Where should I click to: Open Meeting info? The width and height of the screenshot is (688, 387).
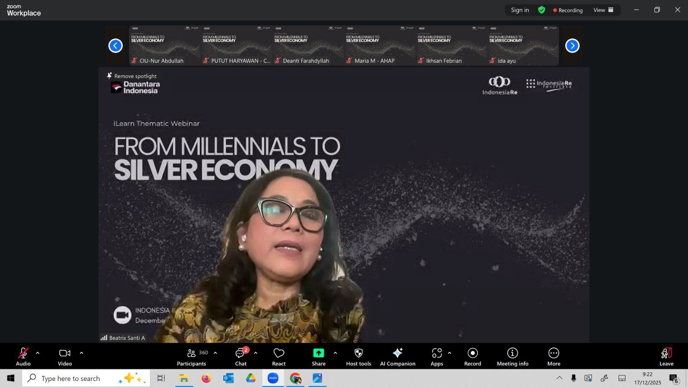(x=512, y=356)
